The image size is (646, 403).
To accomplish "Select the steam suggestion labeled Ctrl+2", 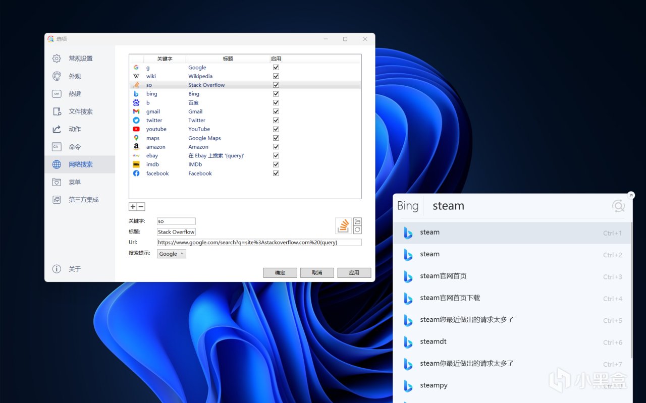I will [x=511, y=254].
